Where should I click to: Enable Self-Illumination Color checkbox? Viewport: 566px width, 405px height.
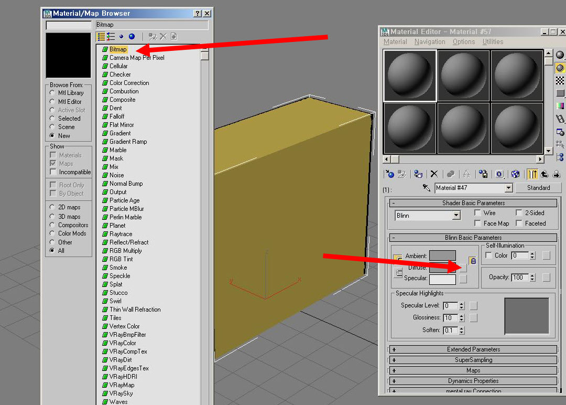(489, 255)
